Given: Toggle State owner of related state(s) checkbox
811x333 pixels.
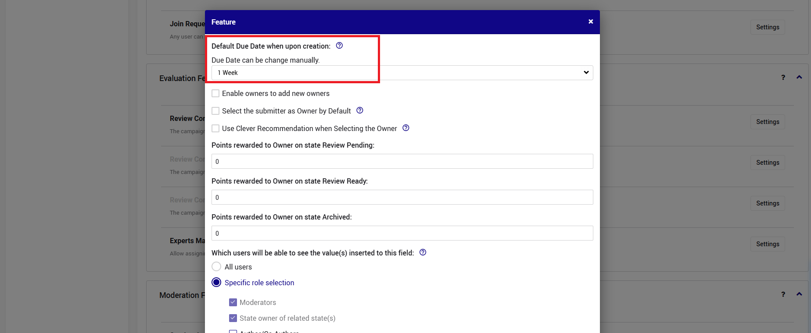Looking at the screenshot, I should coord(233,318).
